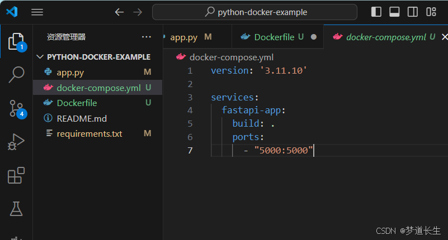Open the Extensions view icon
Screen dimensions: 448x240
(x=16, y=176)
